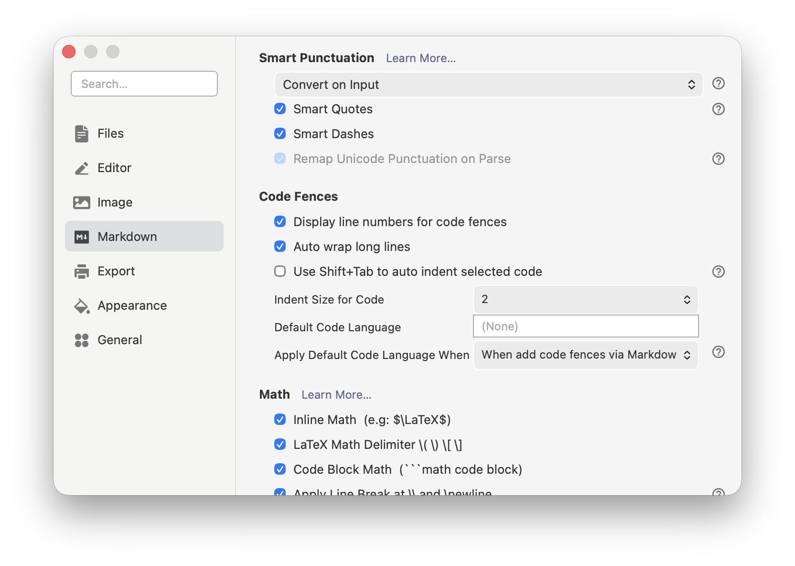Switch to the Editor tab
Image resolution: width=795 pixels, height=566 pixels.
click(x=114, y=168)
